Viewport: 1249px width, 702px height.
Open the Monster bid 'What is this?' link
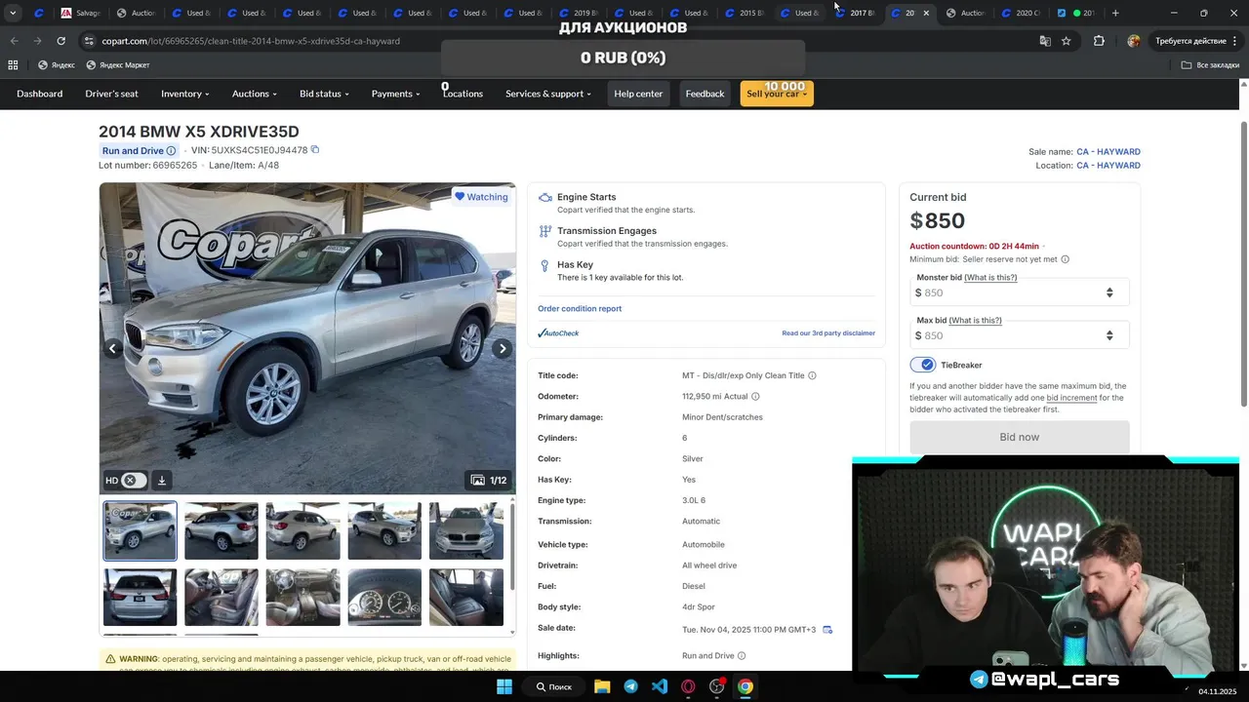pyautogui.click(x=990, y=278)
